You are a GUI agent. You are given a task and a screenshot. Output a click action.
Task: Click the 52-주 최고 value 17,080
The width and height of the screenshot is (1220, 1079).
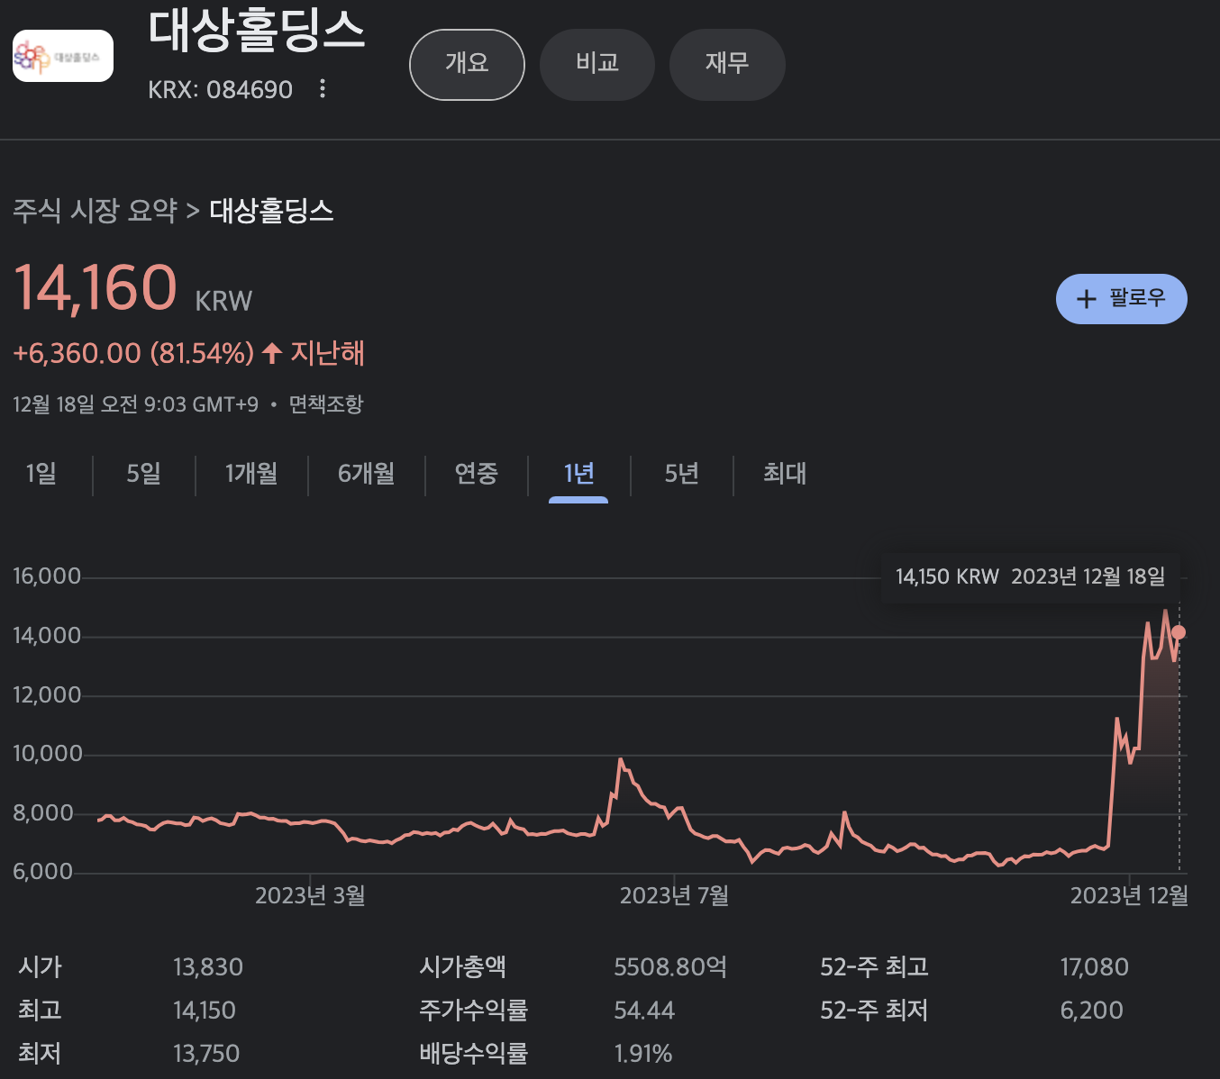tap(1094, 967)
